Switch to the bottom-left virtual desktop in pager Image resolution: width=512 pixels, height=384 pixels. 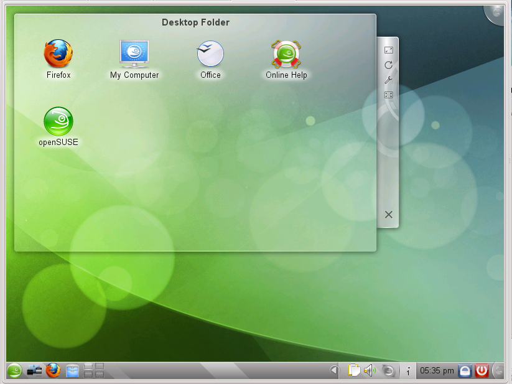[x=88, y=375]
